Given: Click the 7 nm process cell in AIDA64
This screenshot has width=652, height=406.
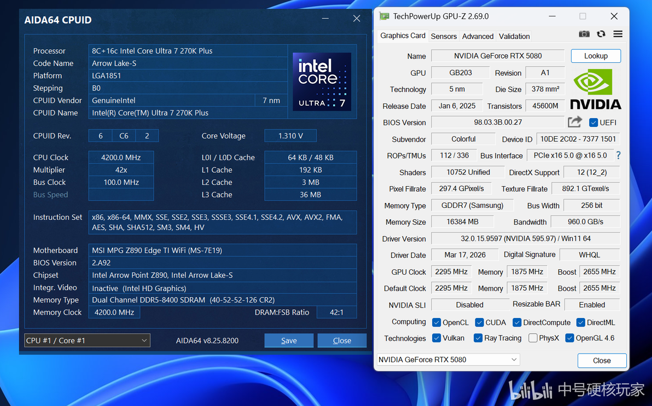Looking at the screenshot, I should pos(271,100).
